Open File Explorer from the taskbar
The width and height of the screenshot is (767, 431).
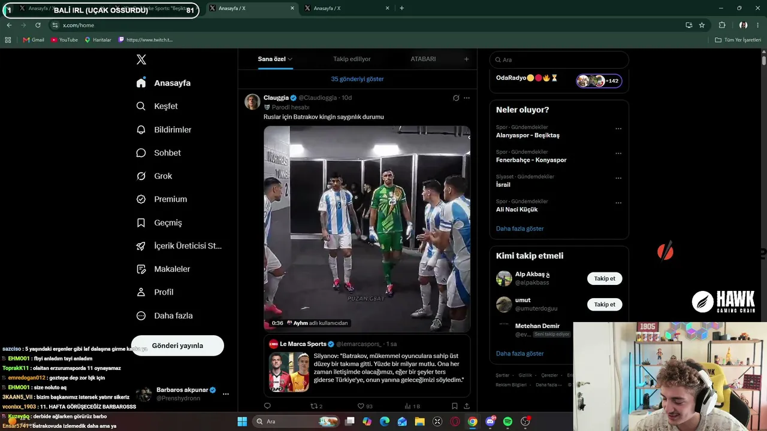[x=419, y=422]
